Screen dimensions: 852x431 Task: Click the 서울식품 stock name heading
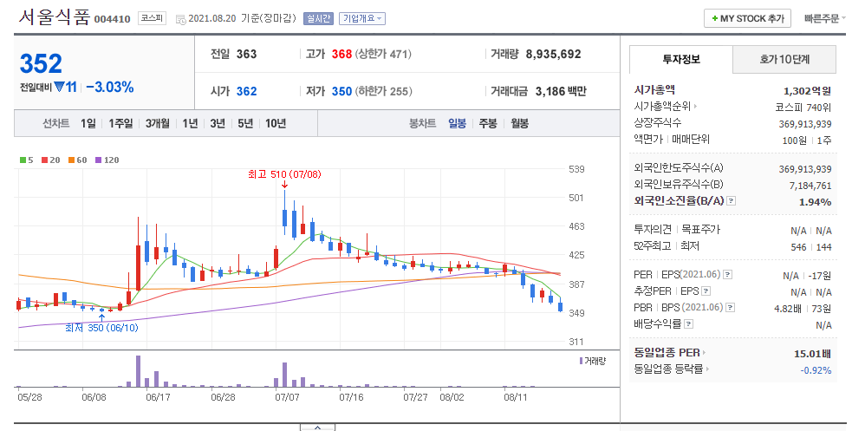[54, 16]
